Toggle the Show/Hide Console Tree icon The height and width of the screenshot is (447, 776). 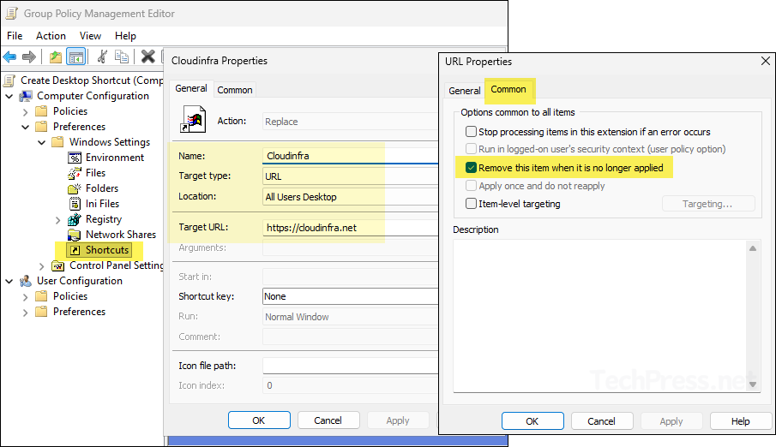tap(76, 57)
